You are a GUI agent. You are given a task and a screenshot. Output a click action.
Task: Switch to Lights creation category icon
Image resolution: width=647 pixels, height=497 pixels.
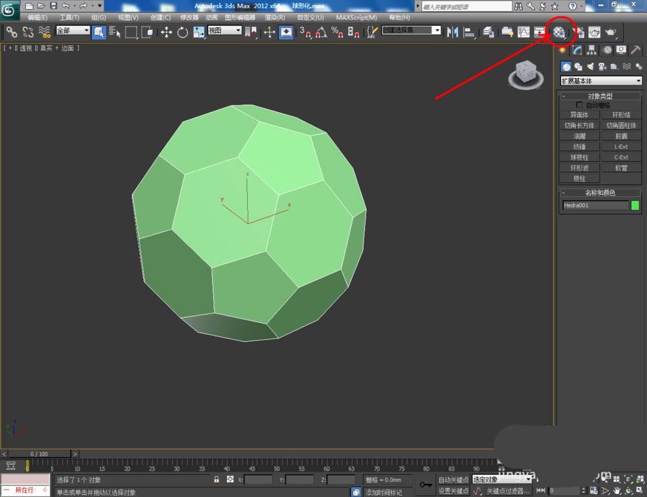point(590,66)
